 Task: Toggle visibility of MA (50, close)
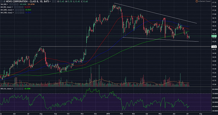tap(15, 7)
